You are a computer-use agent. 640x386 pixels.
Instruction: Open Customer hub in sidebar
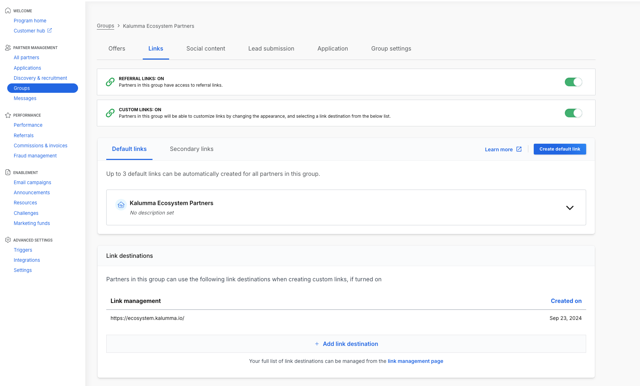pos(29,31)
